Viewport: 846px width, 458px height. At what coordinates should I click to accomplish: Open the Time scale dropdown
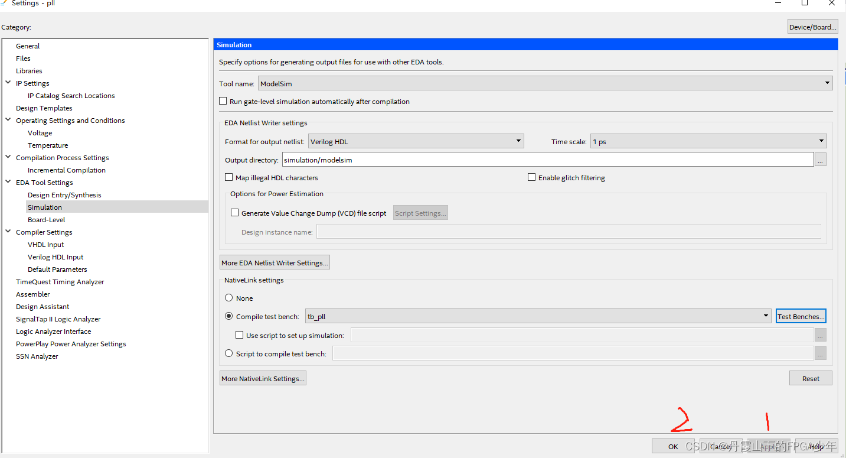[x=708, y=141]
